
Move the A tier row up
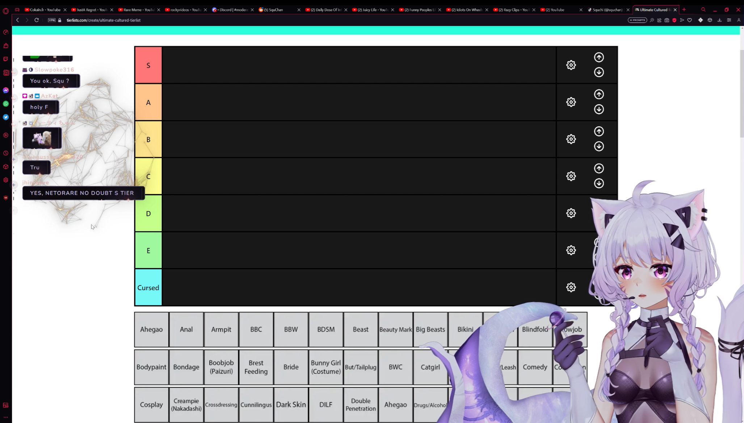(x=599, y=94)
